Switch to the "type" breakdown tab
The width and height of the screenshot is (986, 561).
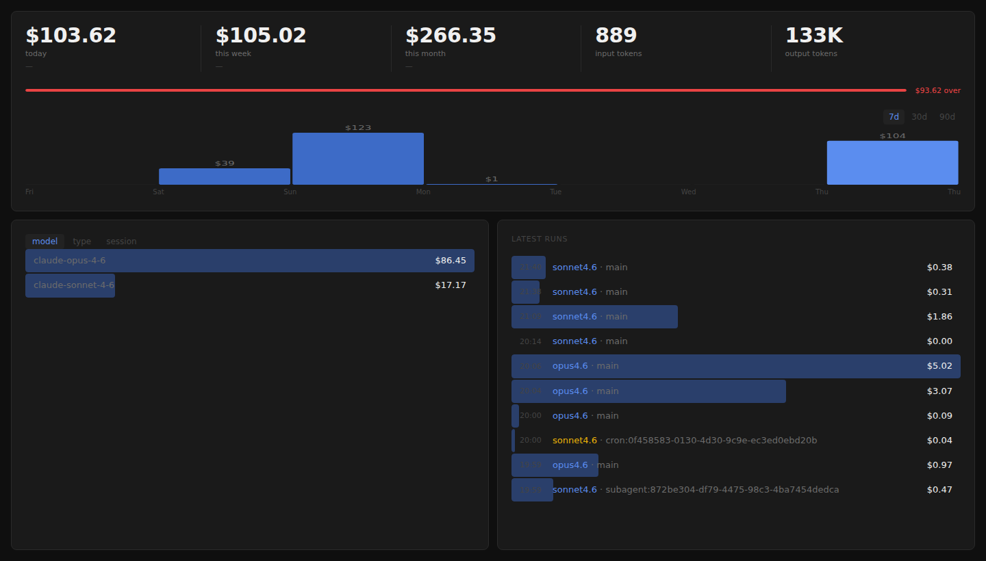[x=81, y=241]
